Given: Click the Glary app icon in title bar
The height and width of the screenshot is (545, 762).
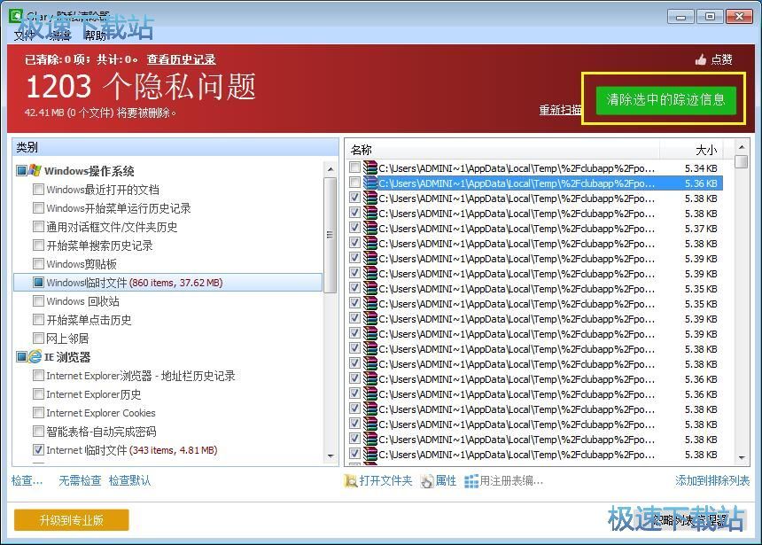Looking at the screenshot, I should (16, 15).
